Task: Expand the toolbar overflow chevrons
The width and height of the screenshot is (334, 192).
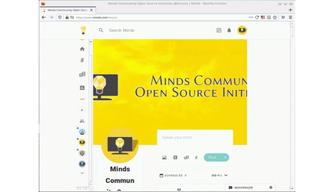Action: (x=283, y=17)
